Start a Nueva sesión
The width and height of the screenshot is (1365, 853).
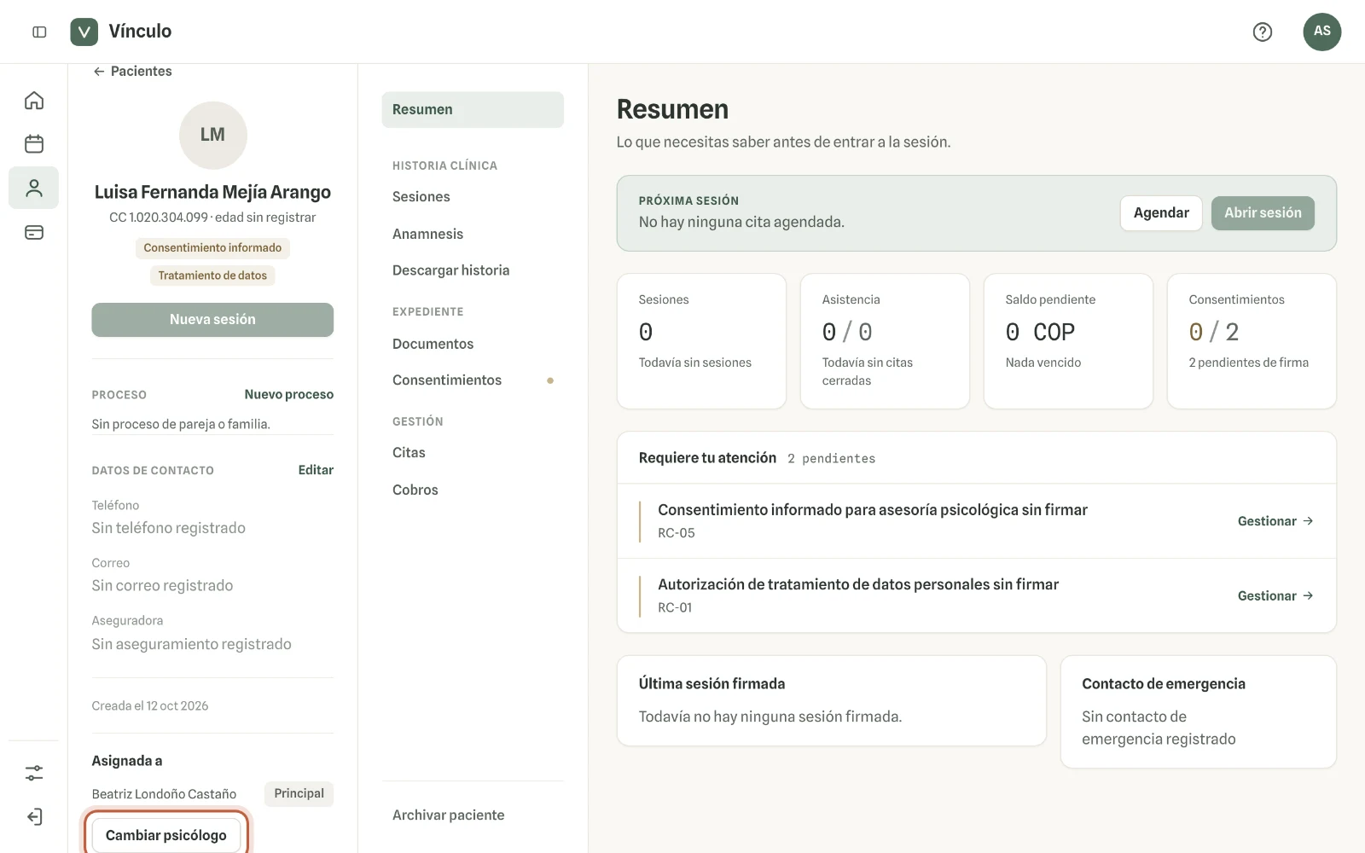212,319
